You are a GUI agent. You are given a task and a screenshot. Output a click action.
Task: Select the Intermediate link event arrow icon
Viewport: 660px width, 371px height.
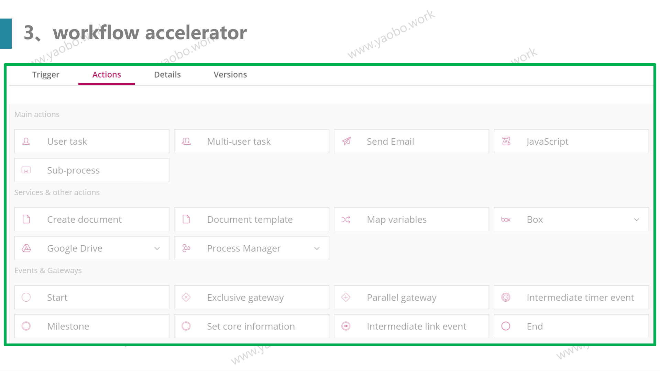coord(346,326)
